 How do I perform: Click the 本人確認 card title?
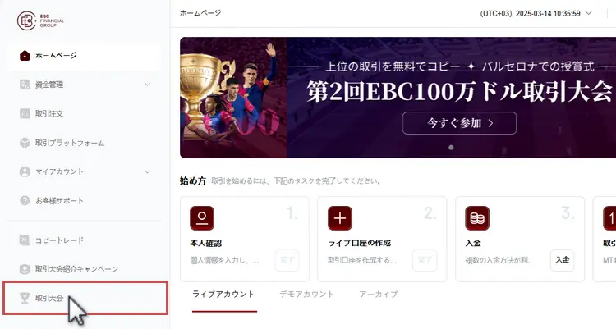point(206,243)
